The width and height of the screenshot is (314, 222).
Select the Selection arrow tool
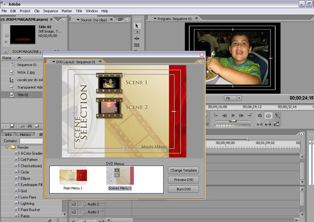tap(137, 25)
